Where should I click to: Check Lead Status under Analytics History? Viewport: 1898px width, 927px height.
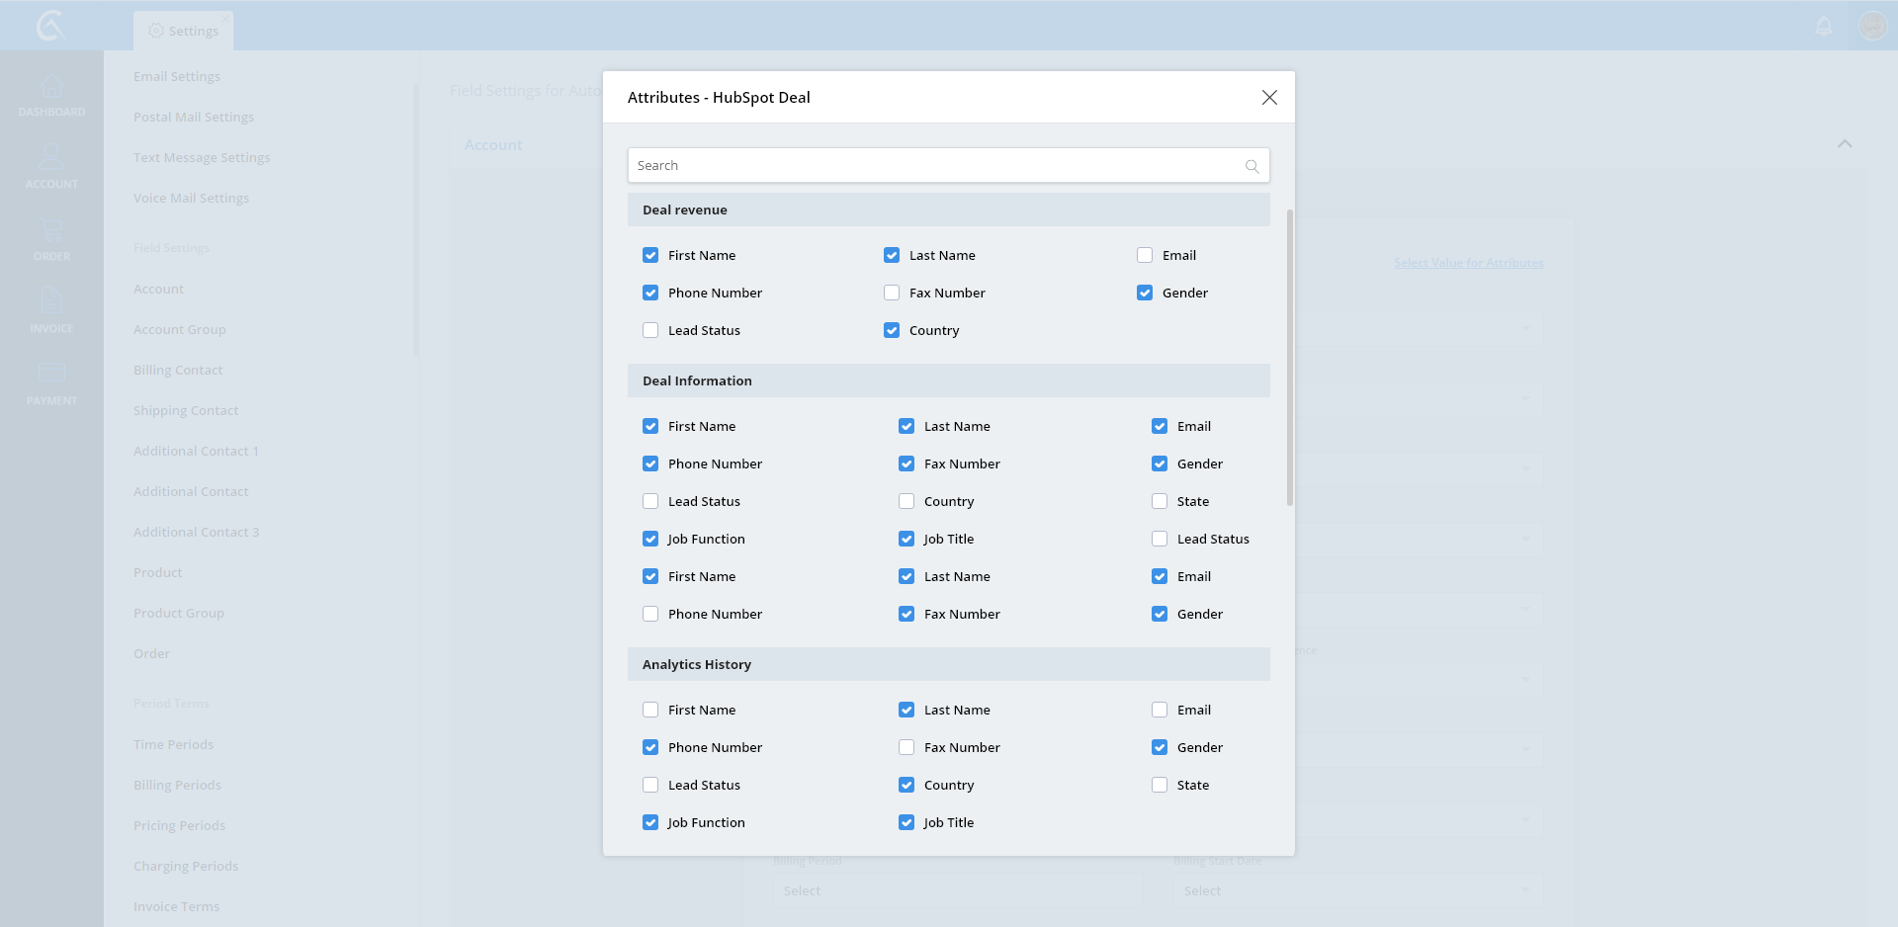click(x=650, y=785)
